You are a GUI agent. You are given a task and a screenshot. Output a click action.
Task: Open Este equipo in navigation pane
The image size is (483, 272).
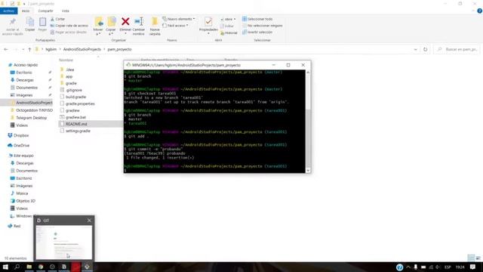[x=23, y=156]
